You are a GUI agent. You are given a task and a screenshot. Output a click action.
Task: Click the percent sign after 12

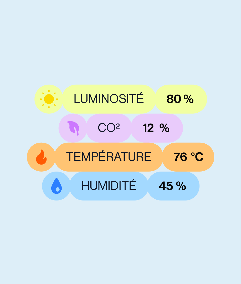point(165,128)
